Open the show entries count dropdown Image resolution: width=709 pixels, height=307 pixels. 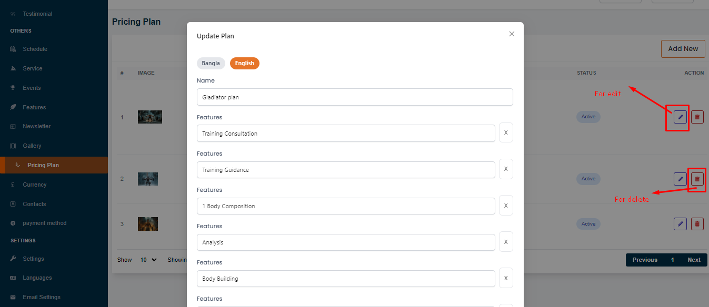(148, 260)
